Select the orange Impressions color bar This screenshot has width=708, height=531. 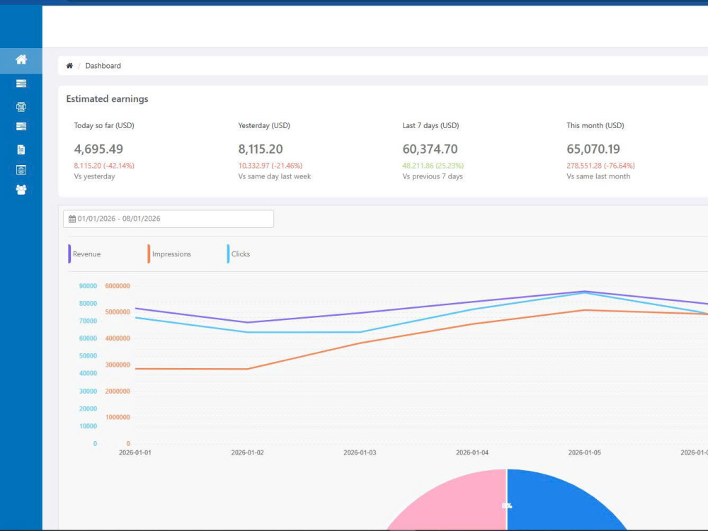(149, 253)
